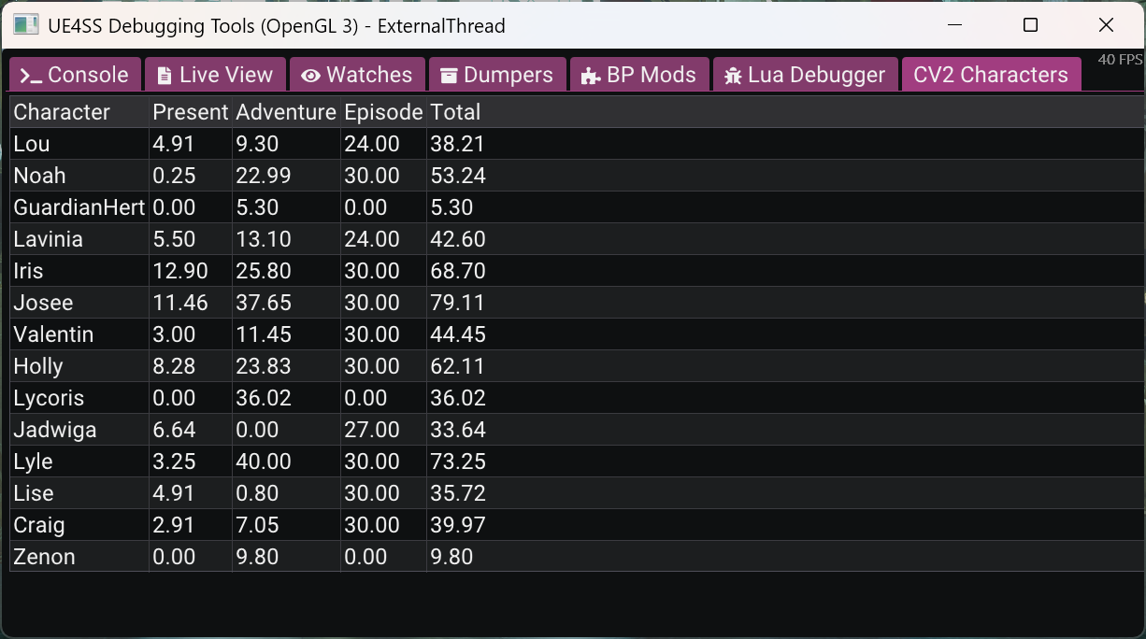Minimize the UE4SS Debugging Tools window
1146x639 pixels.
tap(954, 25)
